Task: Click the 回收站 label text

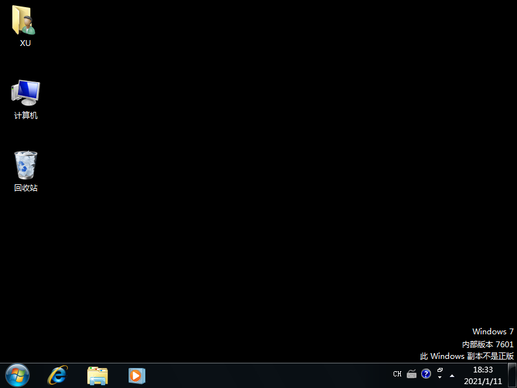Action: [x=25, y=188]
